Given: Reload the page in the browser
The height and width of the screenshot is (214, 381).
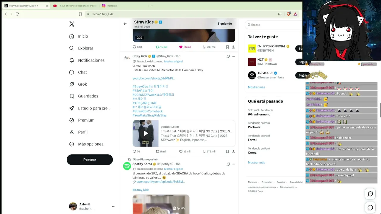Looking at the screenshot, I should [17, 14].
